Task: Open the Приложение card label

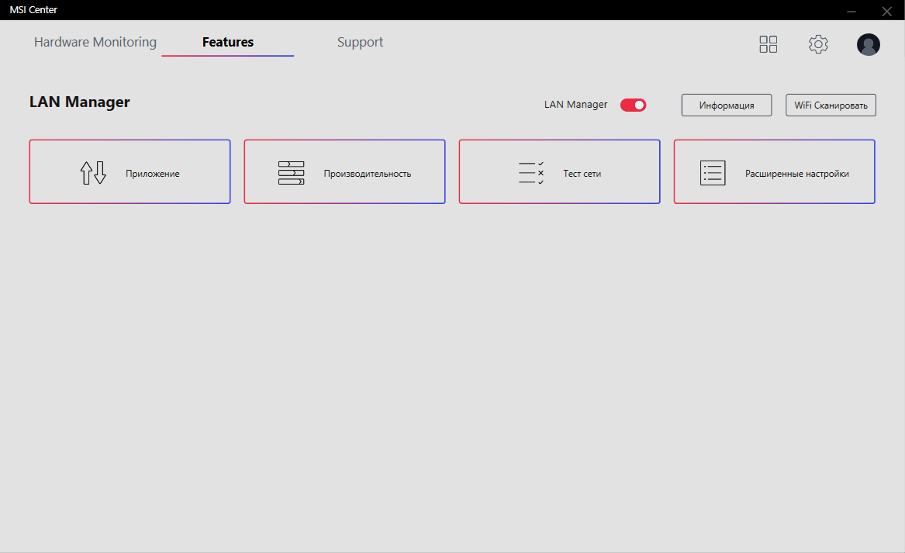Action: 152,174
